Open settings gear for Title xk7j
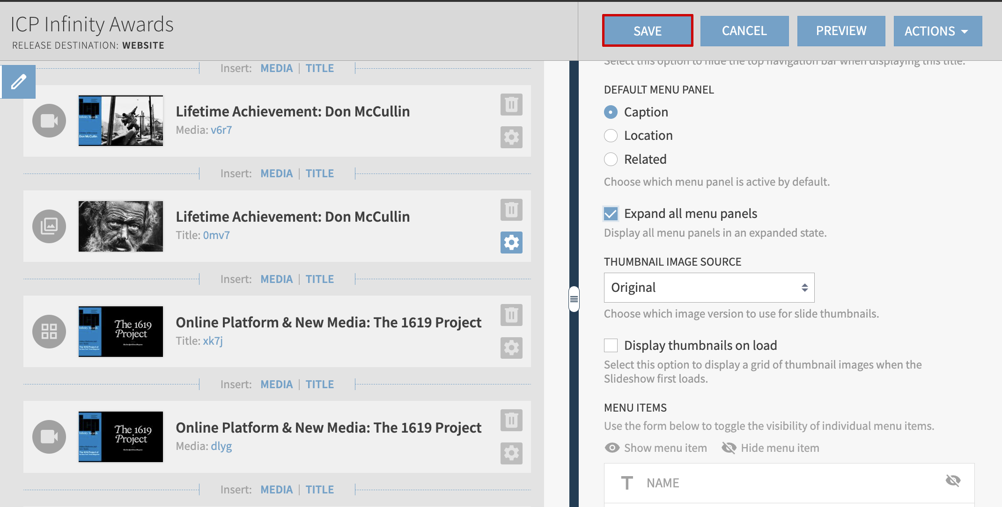This screenshot has height=507, width=1002. click(511, 348)
